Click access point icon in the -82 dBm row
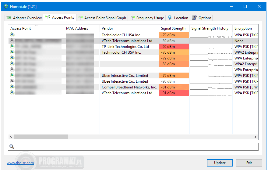This screenshot has width=268, height=172. [x=12, y=64]
